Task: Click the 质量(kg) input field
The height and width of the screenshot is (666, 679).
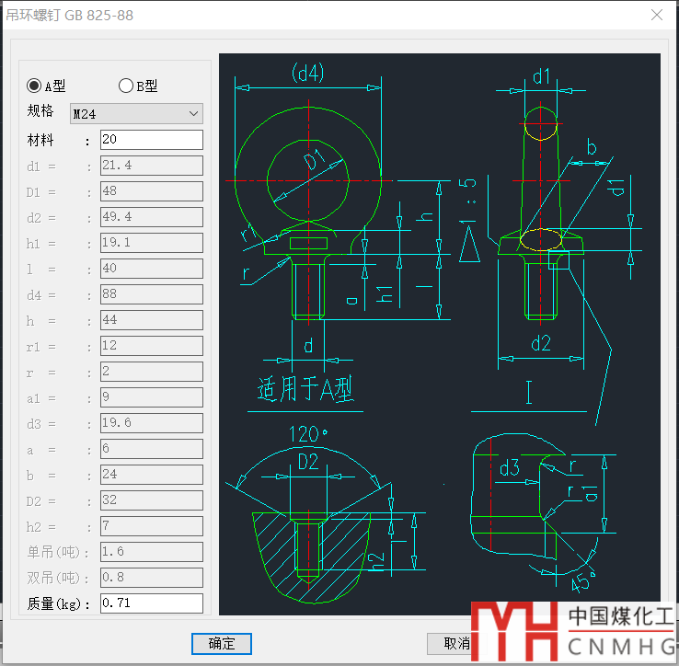Action: 152,603
